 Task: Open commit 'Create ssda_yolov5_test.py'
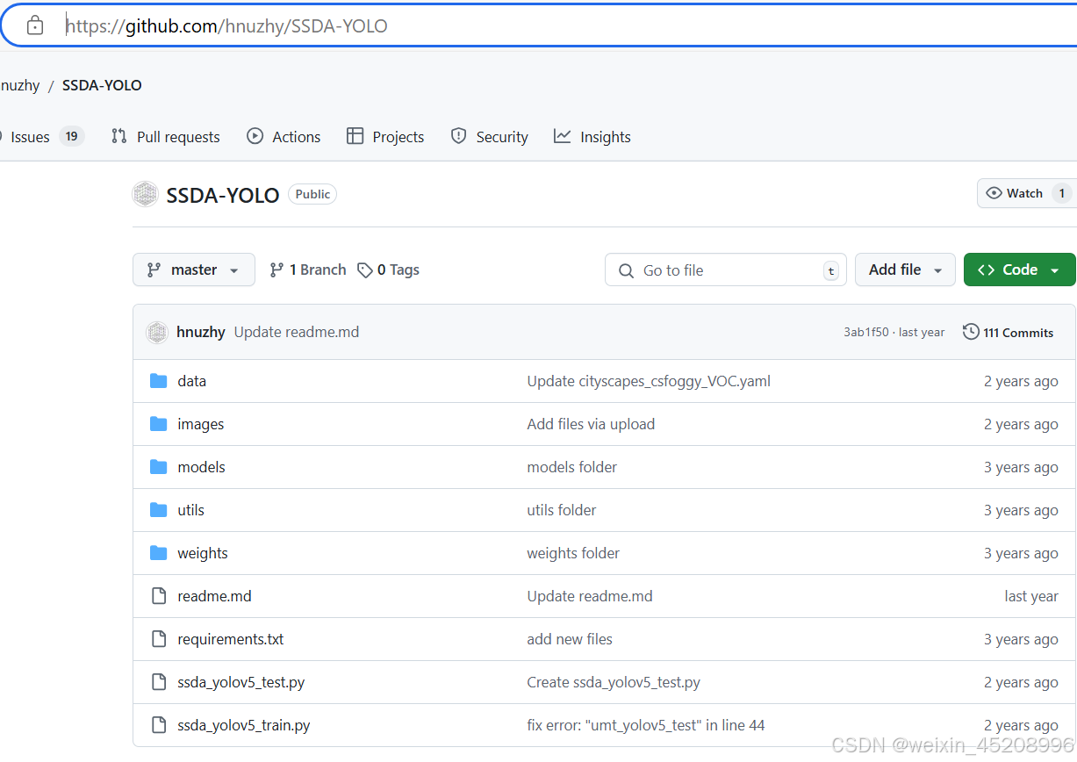coord(614,682)
